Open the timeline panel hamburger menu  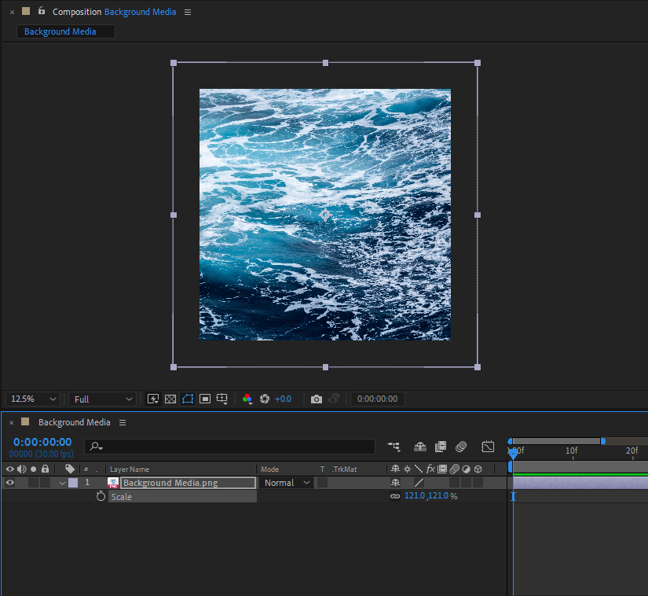[123, 423]
